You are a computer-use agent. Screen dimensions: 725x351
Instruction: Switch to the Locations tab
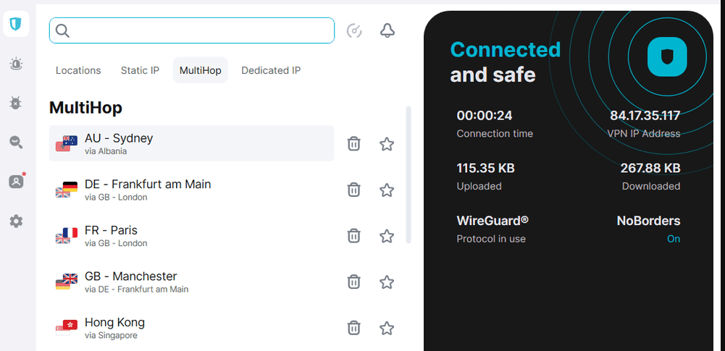coord(78,70)
